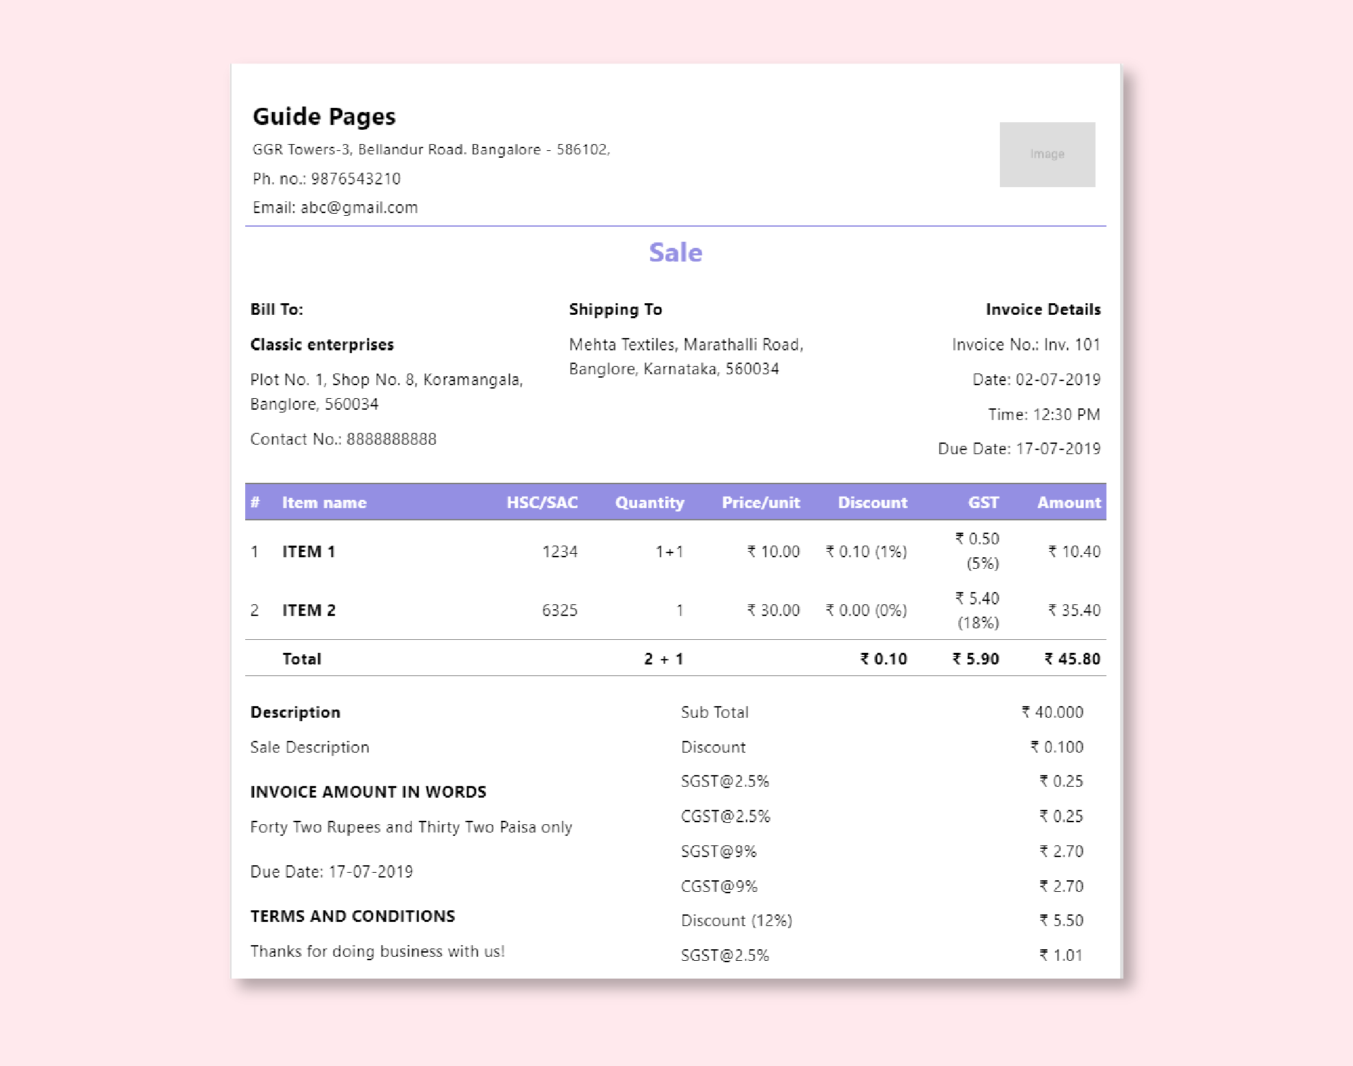The width and height of the screenshot is (1353, 1066).
Task: Click the Classic enterprises name under Bill To
Action: 321,344
